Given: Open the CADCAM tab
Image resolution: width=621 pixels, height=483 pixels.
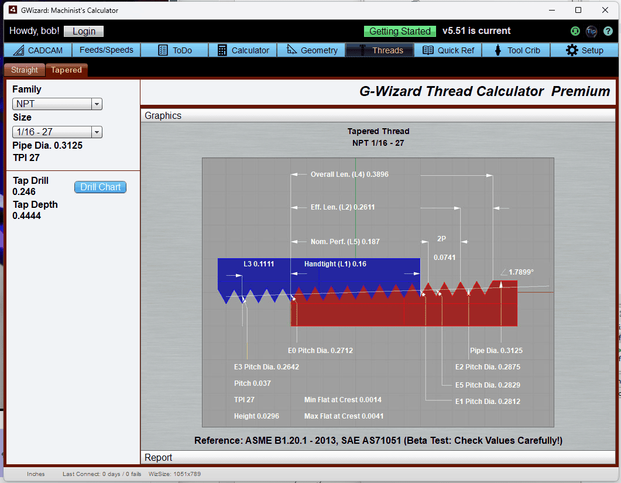Looking at the screenshot, I should [x=38, y=50].
